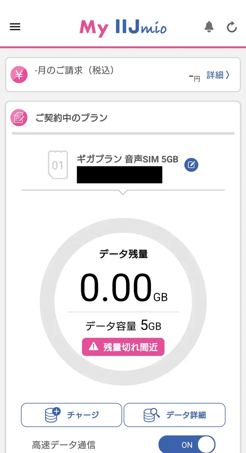Click the 残量切れ間近 warning badge

coord(123,347)
